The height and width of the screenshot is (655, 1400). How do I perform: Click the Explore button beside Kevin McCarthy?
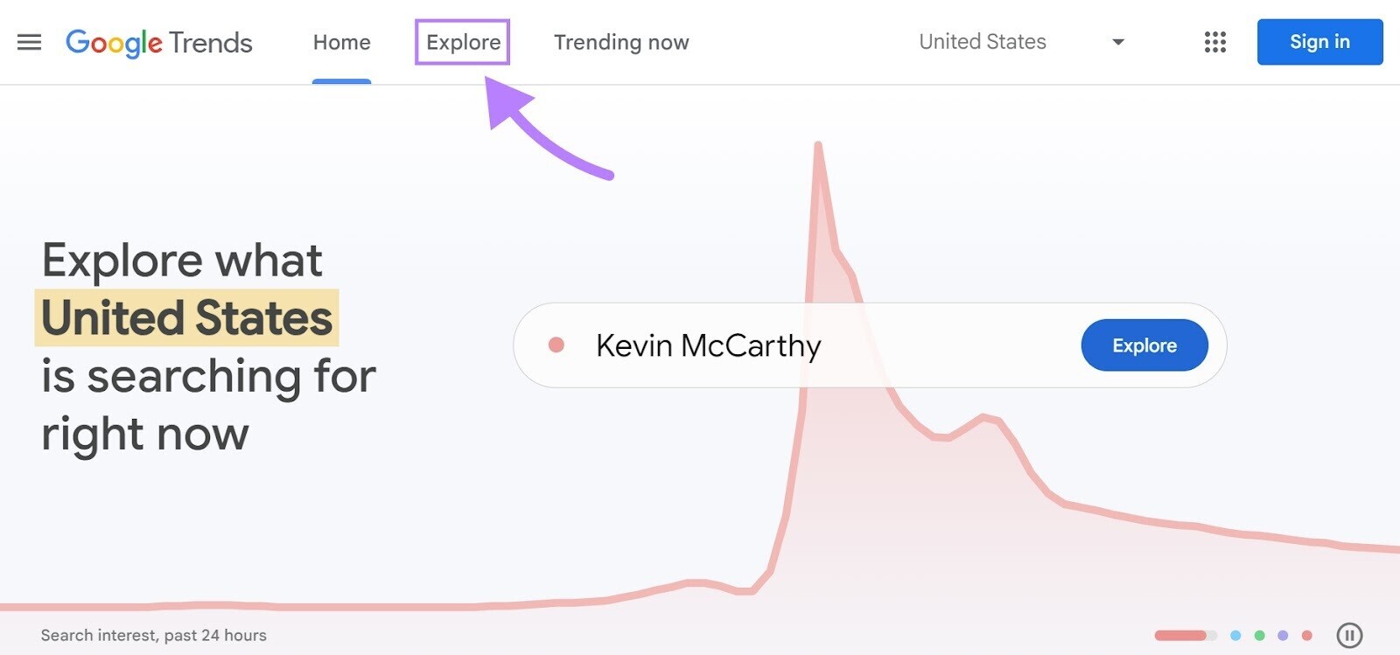click(1144, 345)
